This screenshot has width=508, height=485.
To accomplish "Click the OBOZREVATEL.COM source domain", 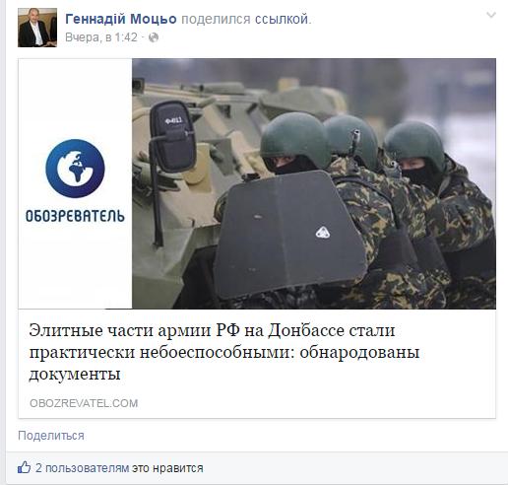I will [84, 403].
